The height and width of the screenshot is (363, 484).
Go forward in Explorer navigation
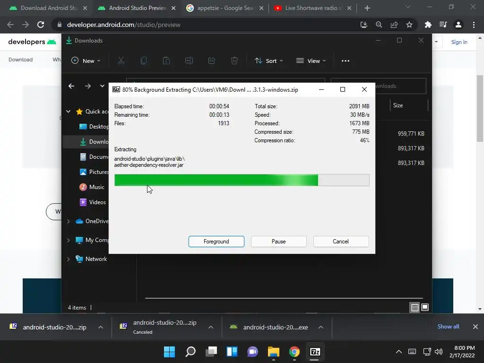point(88,86)
